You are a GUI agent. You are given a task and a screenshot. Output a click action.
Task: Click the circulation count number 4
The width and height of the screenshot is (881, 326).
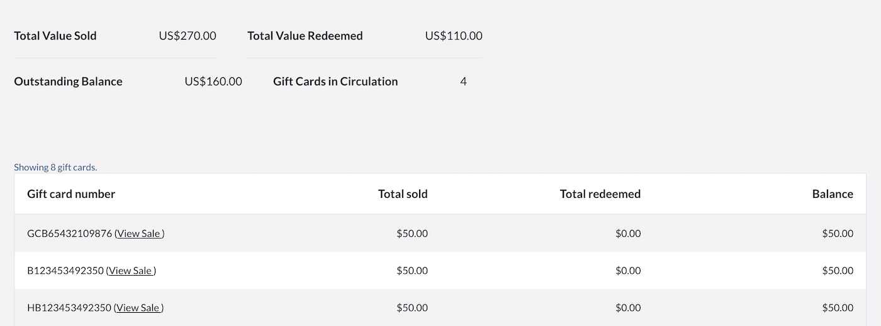pyautogui.click(x=463, y=82)
